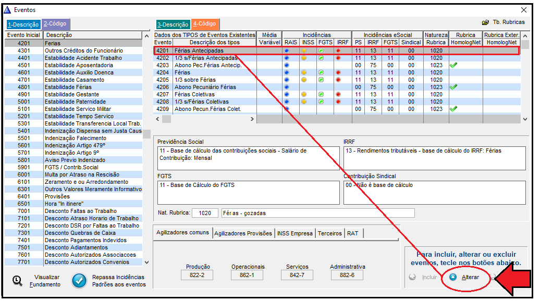540x301 pixels.
Task: Click Produção field 822-2
Action: click(x=197, y=275)
